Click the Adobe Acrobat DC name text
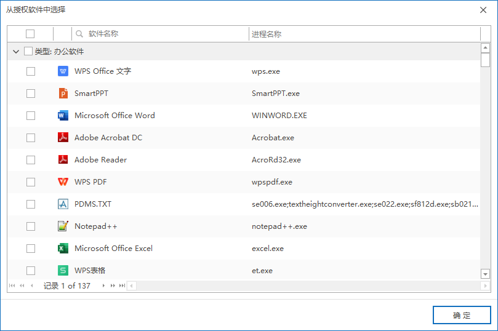The image size is (498, 331). [108, 138]
